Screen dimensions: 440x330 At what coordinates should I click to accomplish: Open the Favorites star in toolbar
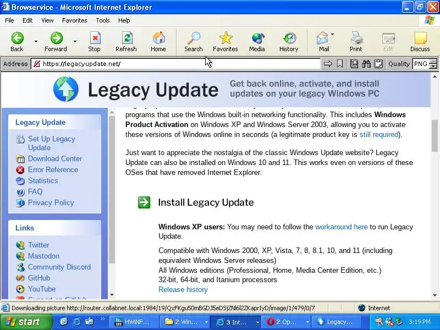(226, 42)
